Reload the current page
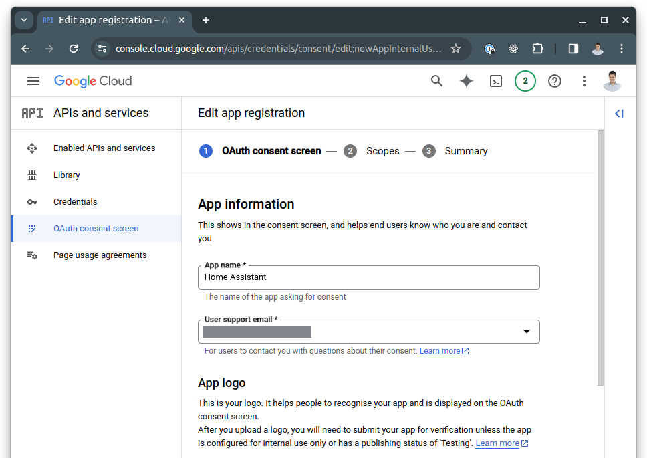Screen dimensions: 647x458 74,49
